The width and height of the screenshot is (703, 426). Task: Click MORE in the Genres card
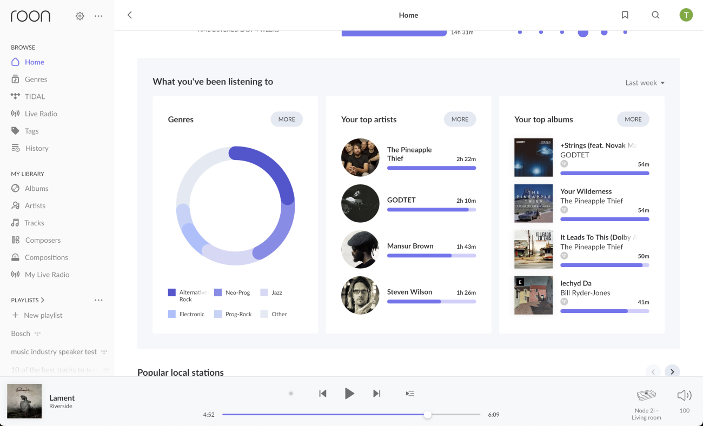(x=287, y=119)
